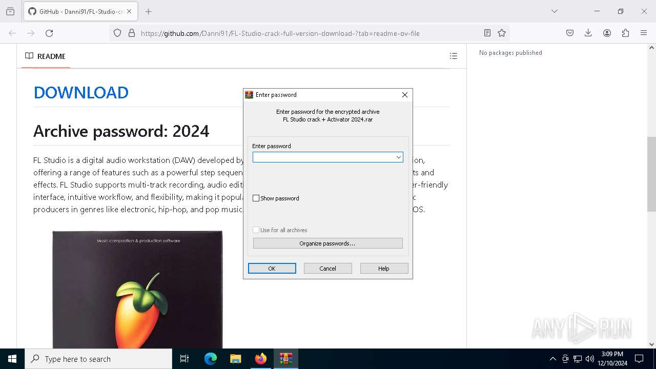The width and height of the screenshot is (656, 369).
Task: Select the README tab on GitHub
Action: coord(46,56)
